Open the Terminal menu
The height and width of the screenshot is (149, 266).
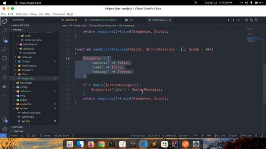point(59,14)
